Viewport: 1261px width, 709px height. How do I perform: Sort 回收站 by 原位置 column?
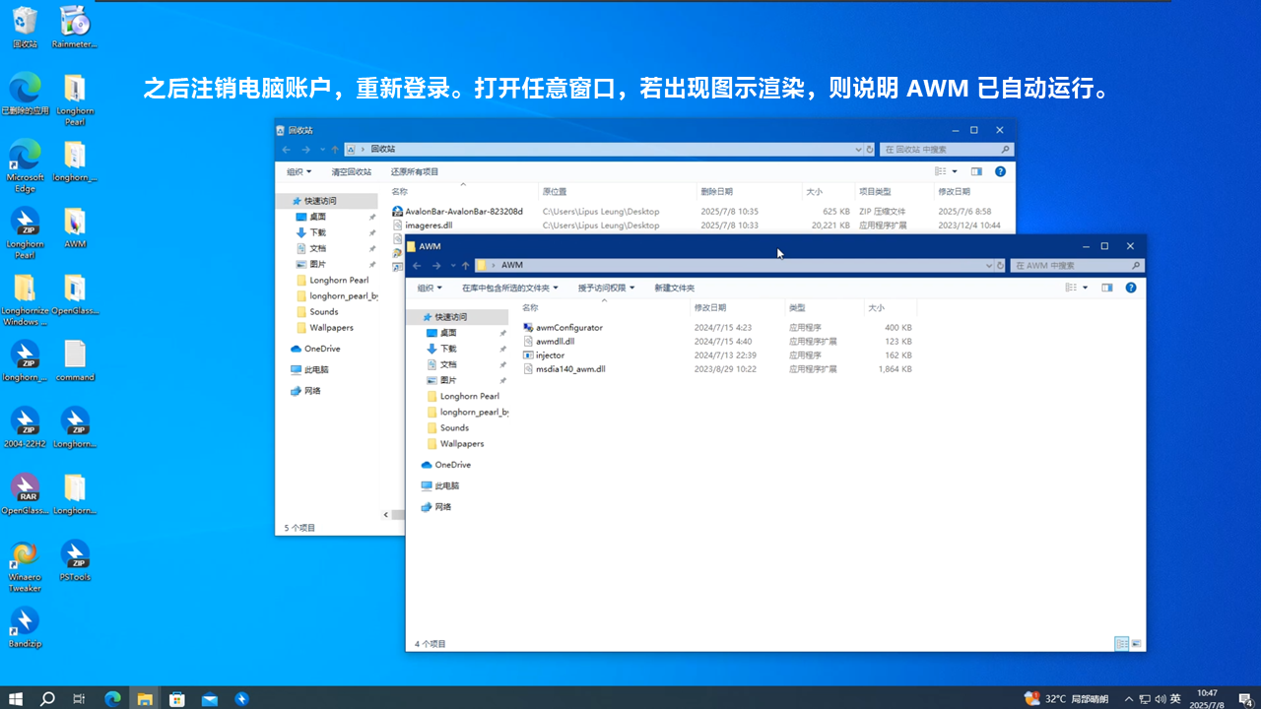pos(555,191)
